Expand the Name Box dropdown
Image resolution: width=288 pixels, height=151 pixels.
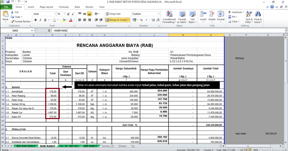[32, 31]
